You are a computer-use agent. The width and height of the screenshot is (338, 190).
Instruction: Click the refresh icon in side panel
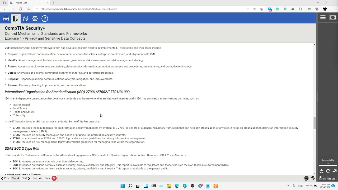pyautogui.click(x=328, y=171)
